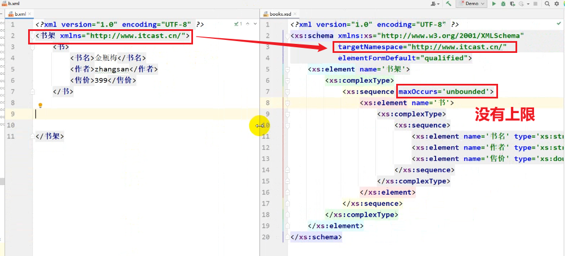Click xs:element name='作者' line in books.xsd

(488, 147)
